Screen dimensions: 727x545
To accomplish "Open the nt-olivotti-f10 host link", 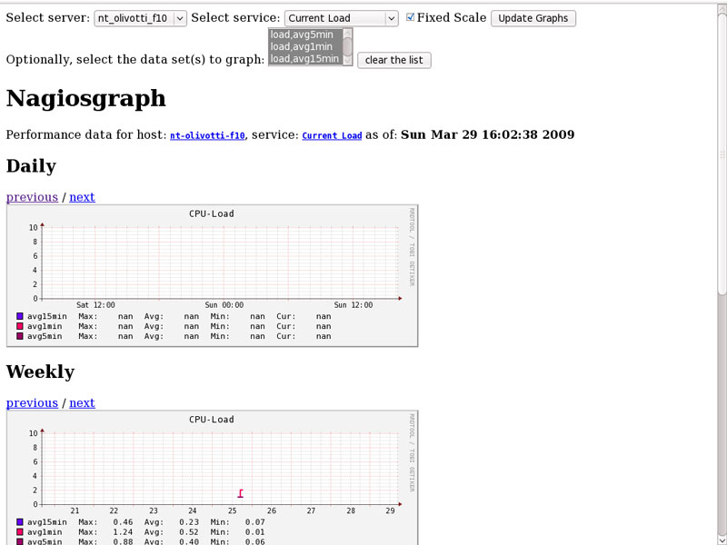I will [207, 135].
